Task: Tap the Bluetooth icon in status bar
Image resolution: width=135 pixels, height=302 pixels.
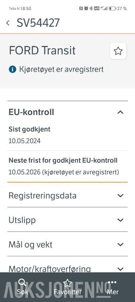Action: pos(91,8)
